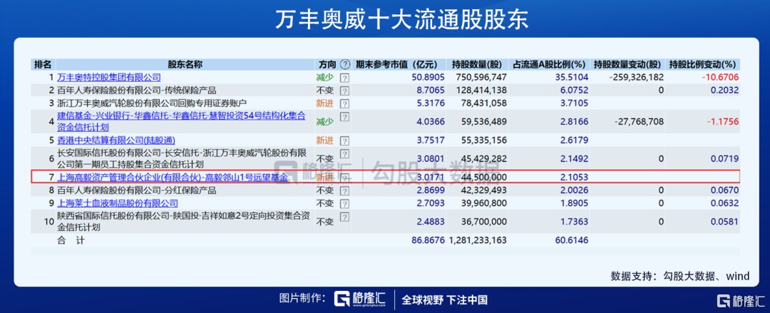Select the market value 8.7065
The image size is (770, 313).
429,91
